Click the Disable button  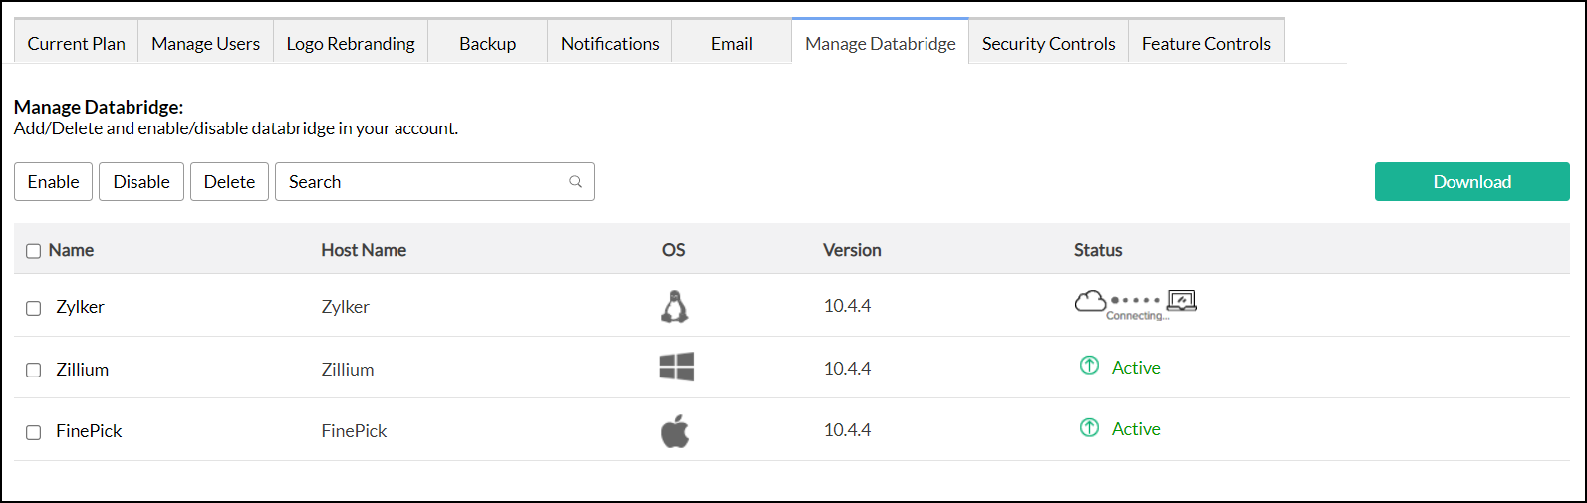coord(141,182)
